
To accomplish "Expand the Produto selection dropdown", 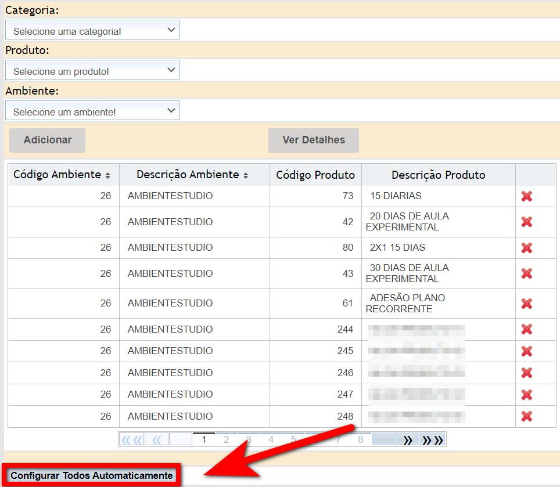I will (92, 71).
